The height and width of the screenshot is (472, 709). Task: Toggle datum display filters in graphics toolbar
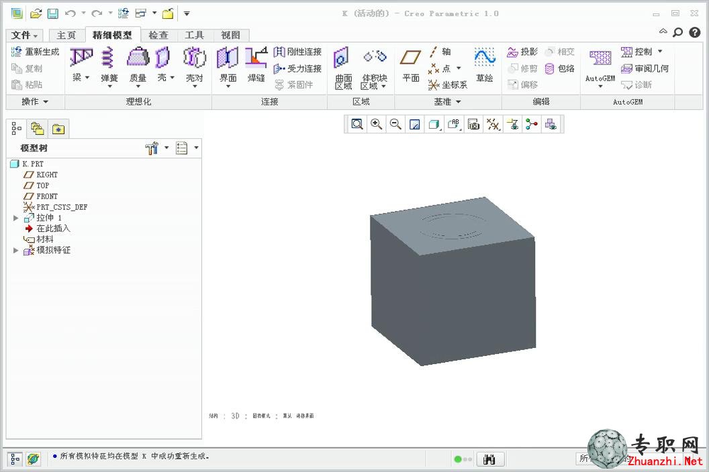point(493,124)
